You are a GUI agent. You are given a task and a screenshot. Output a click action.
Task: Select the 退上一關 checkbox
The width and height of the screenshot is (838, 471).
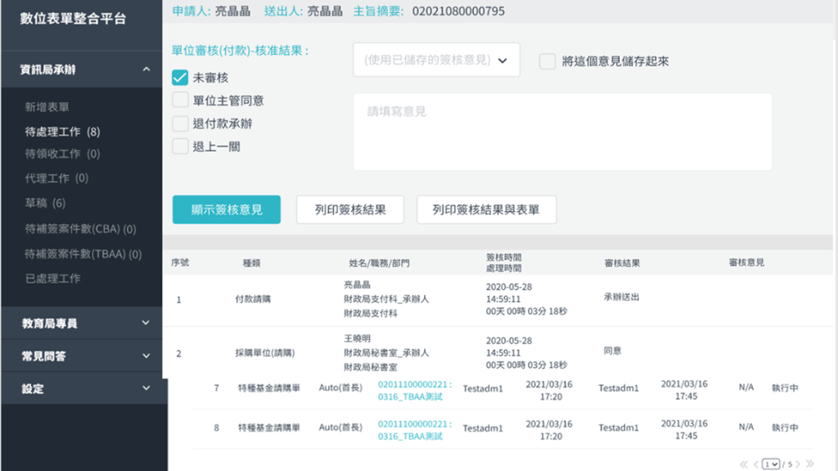tap(180, 146)
